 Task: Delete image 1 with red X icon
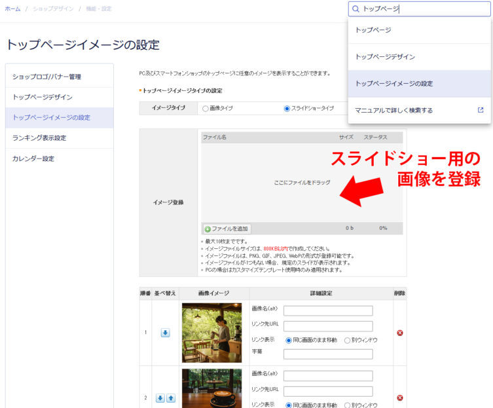(400, 333)
